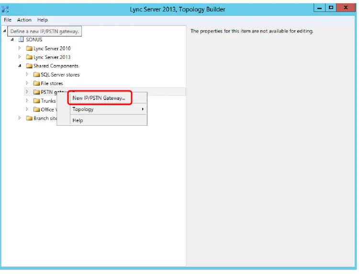Click the Lync Server 2013 folder icon

29,57
